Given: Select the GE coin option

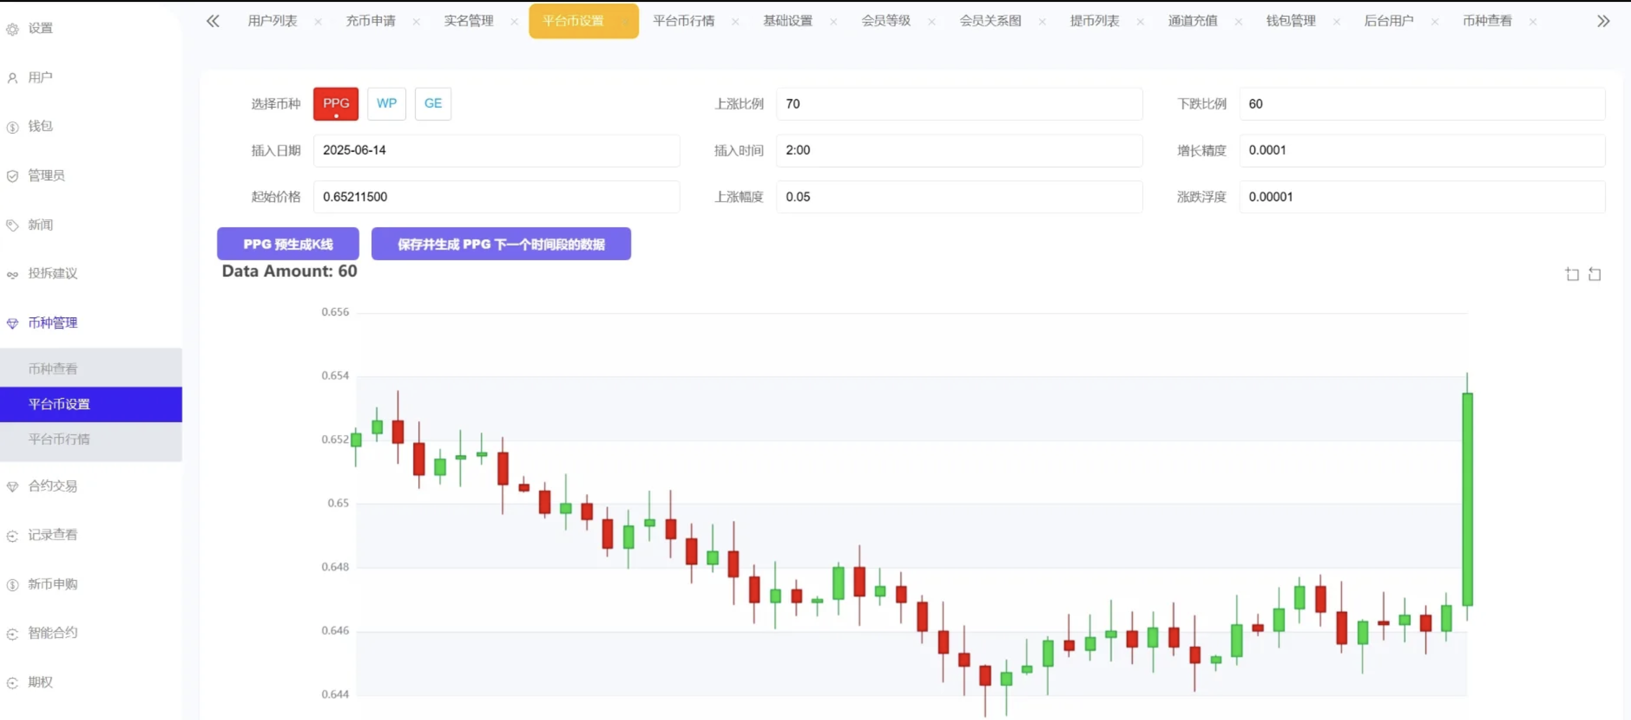Looking at the screenshot, I should pos(432,104).
